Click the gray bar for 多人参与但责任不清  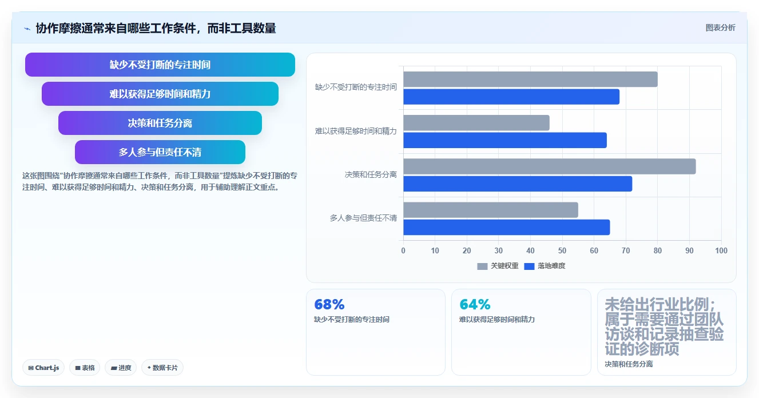click(491, 210)
